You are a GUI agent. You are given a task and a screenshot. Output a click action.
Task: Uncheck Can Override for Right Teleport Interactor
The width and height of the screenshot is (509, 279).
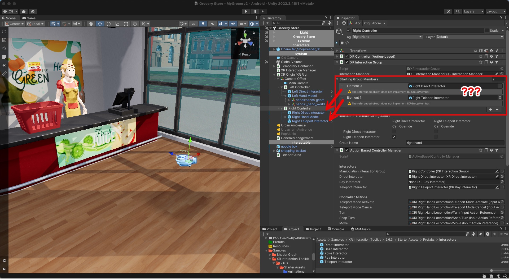coord(394,137)
